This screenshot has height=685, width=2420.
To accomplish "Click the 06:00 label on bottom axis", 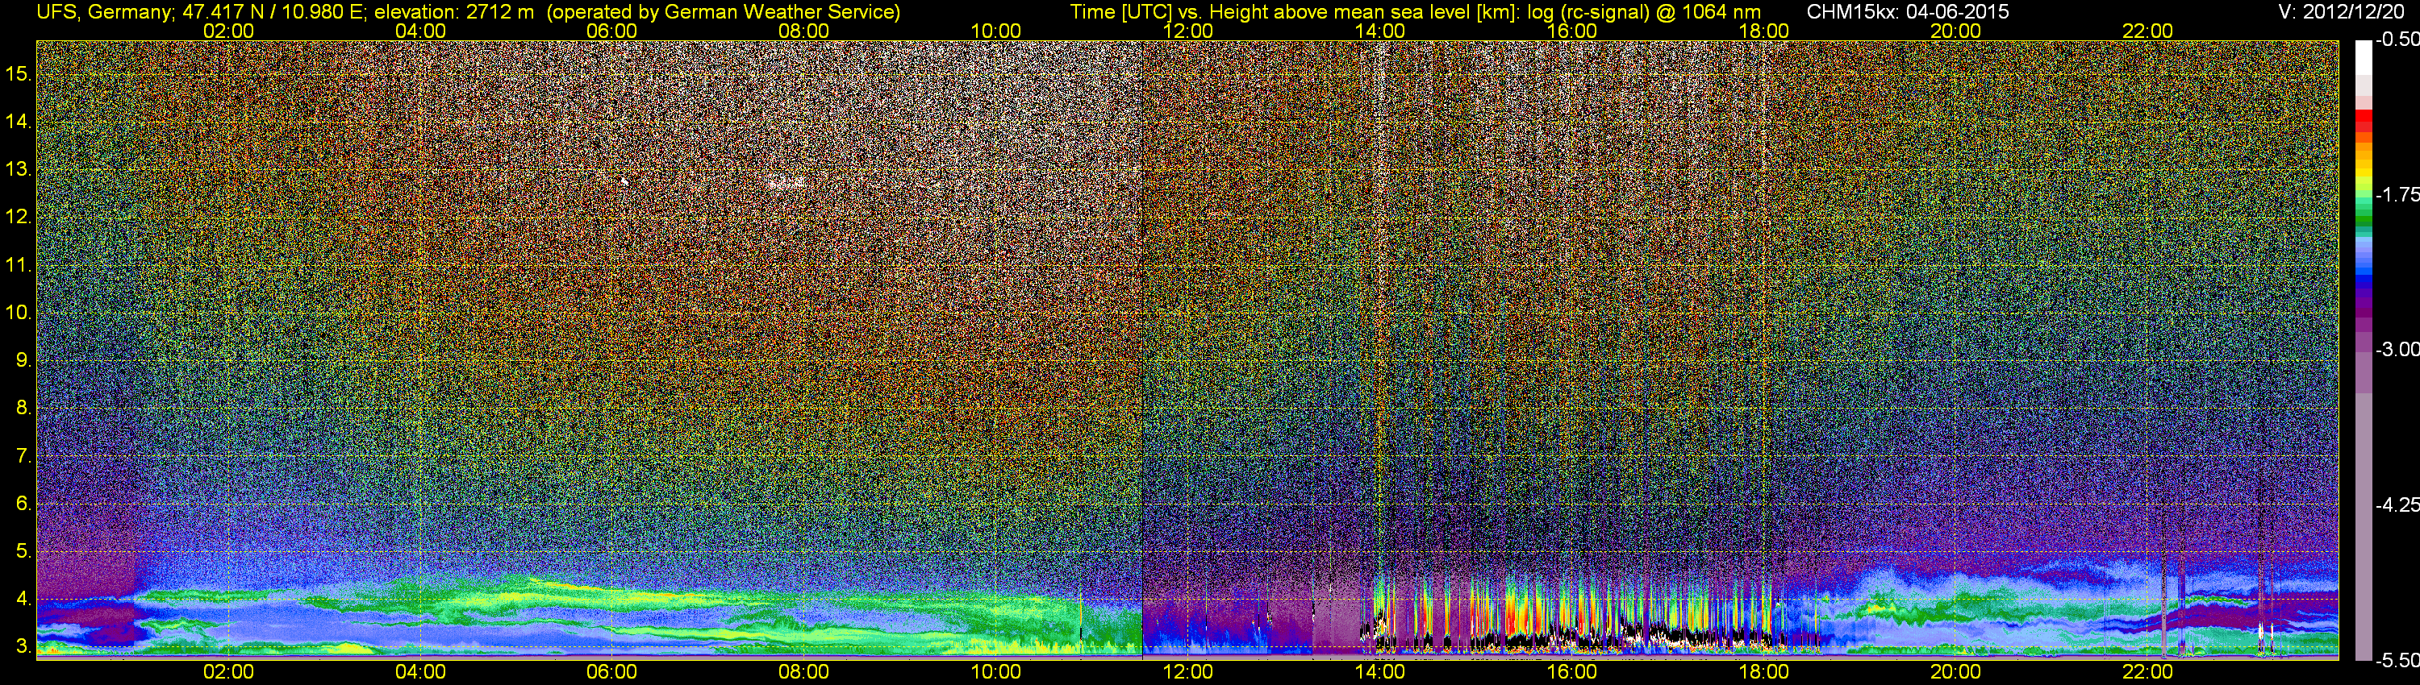I will pyautogui.click(x=611, y=672).
